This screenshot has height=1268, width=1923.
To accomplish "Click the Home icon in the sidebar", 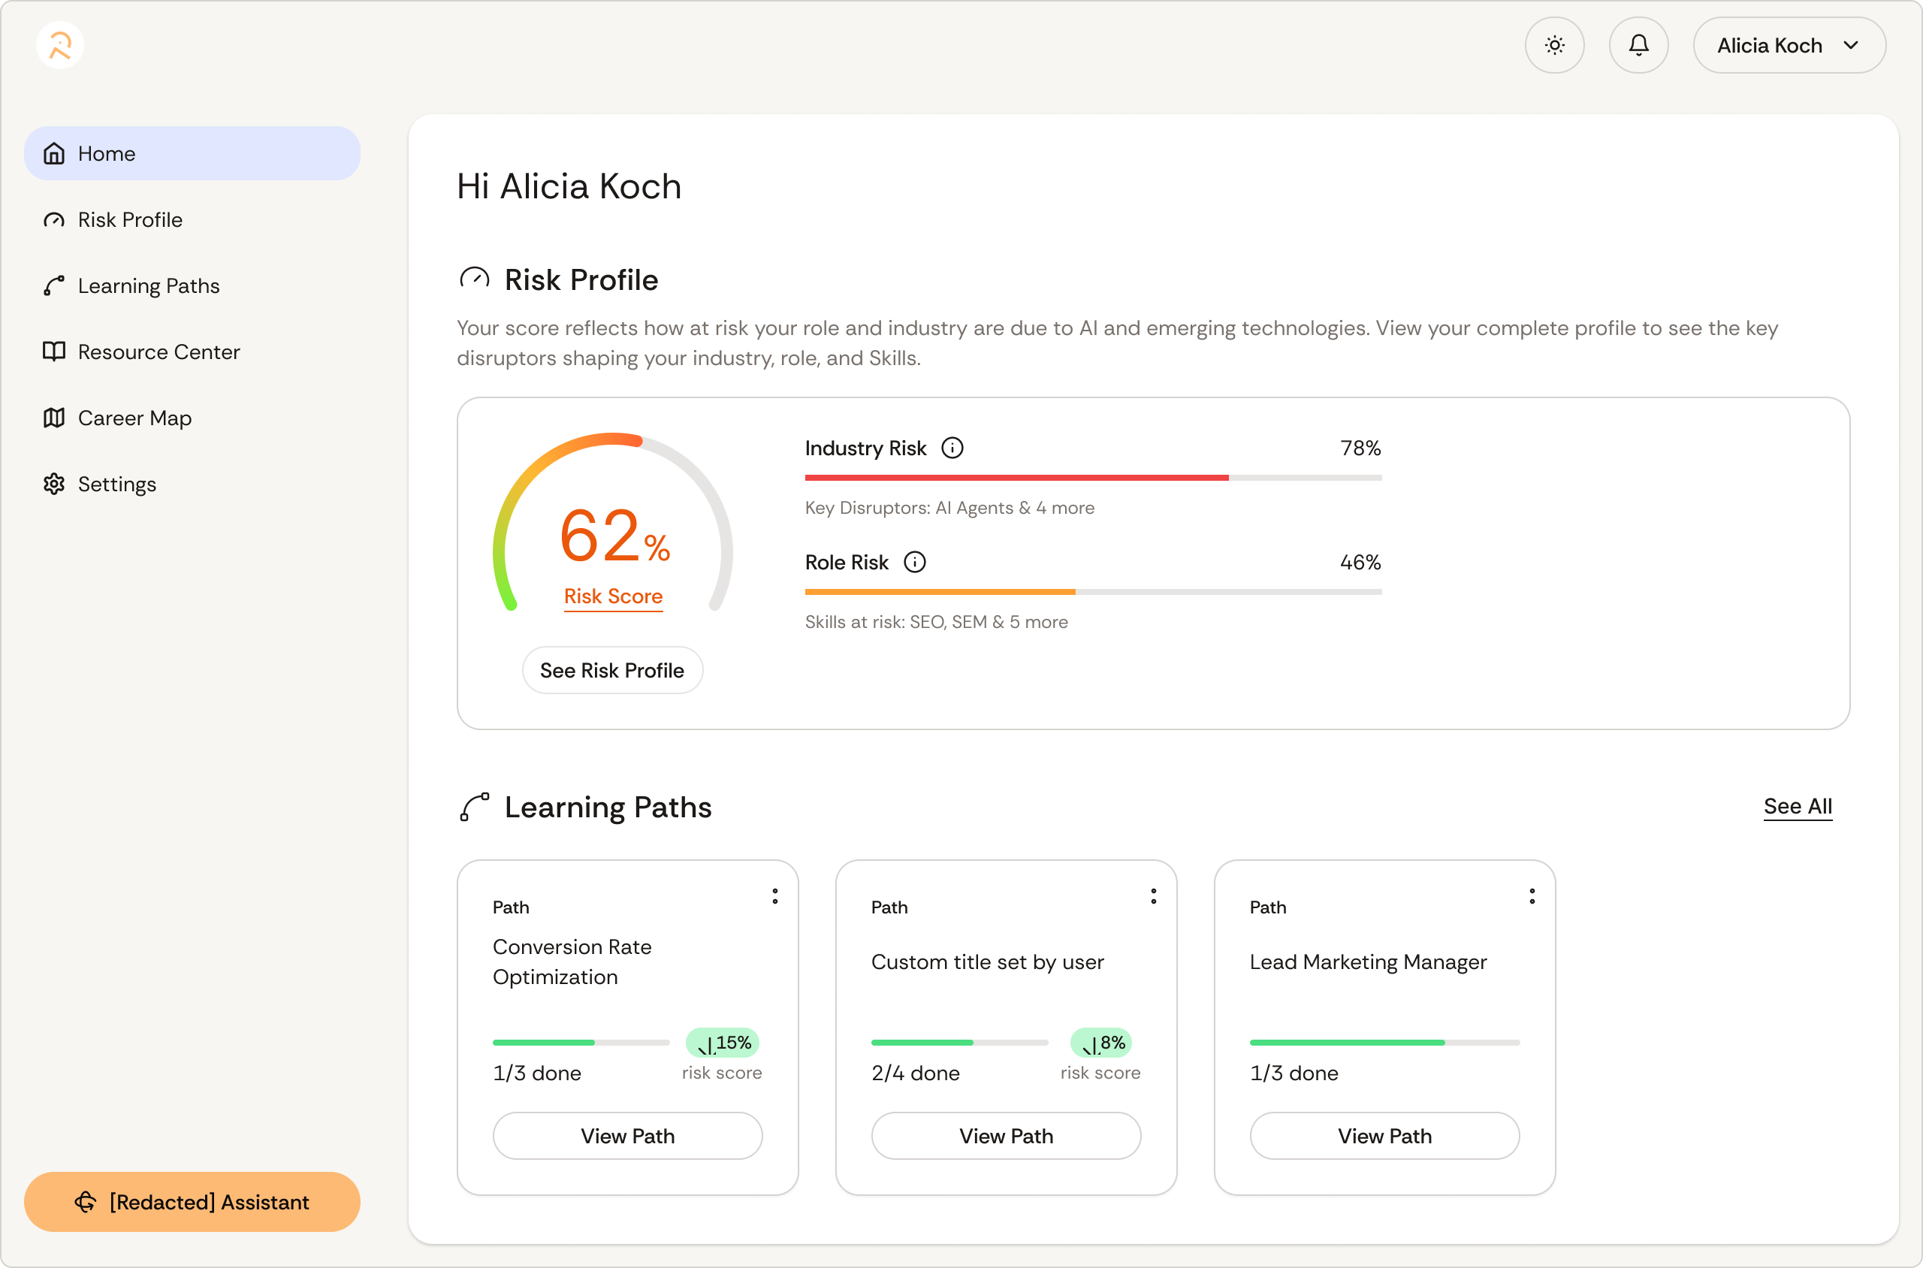I will 53,152.
